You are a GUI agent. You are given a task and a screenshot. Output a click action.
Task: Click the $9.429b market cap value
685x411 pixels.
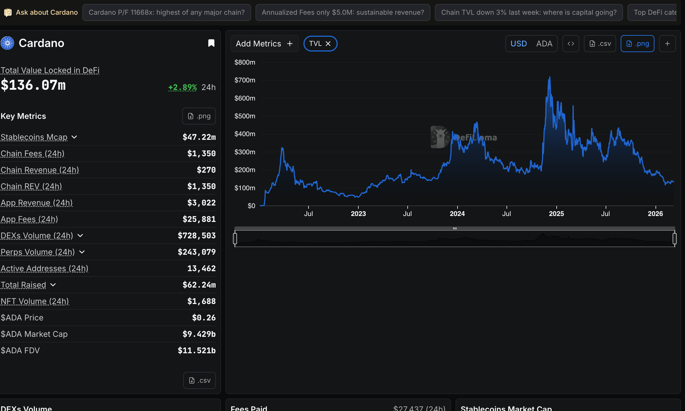[x=199, y=334]
